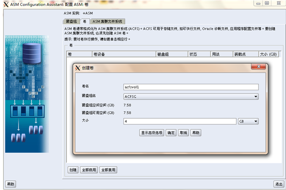Confirm with the 确定 button
Image resolution: width=286 pixels, height=190 pixels.
(171, 133)
